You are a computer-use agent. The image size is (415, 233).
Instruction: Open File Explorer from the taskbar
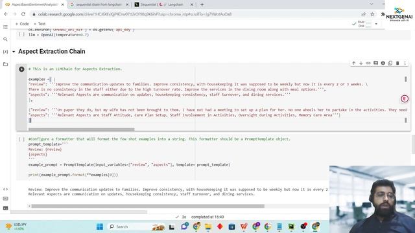(208, 227)
